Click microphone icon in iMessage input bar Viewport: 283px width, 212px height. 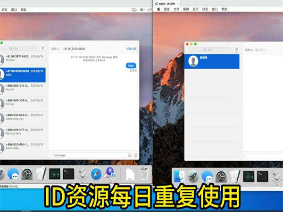136,155
